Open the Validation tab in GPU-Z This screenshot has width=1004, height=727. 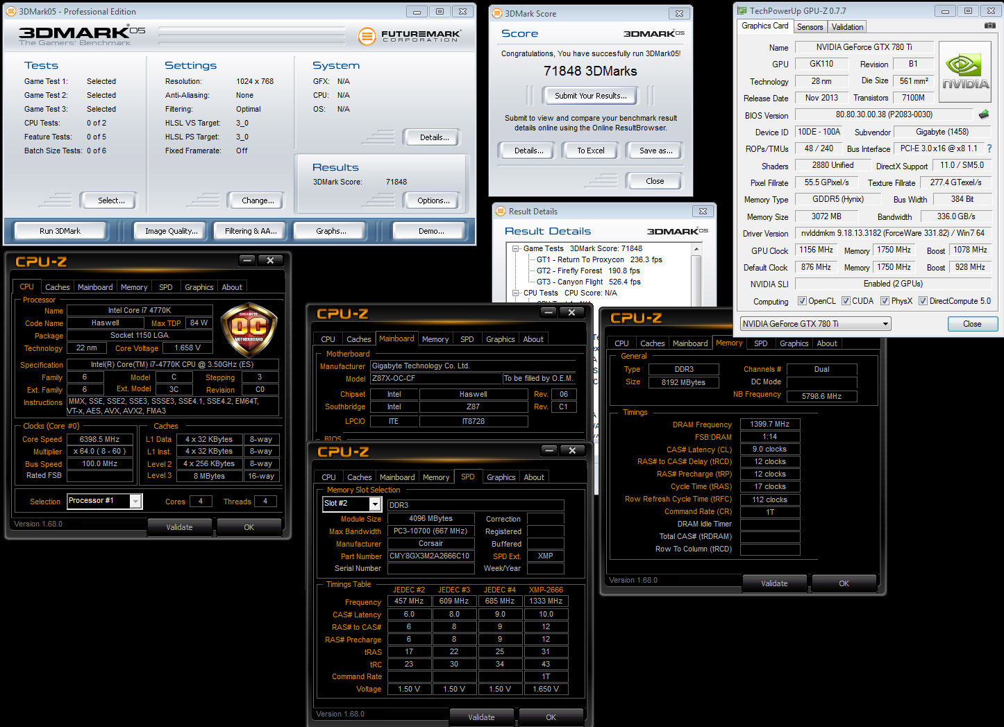pos(847,26)
